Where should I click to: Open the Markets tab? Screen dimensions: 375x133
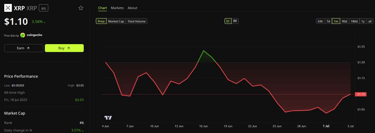pos(117,8)
